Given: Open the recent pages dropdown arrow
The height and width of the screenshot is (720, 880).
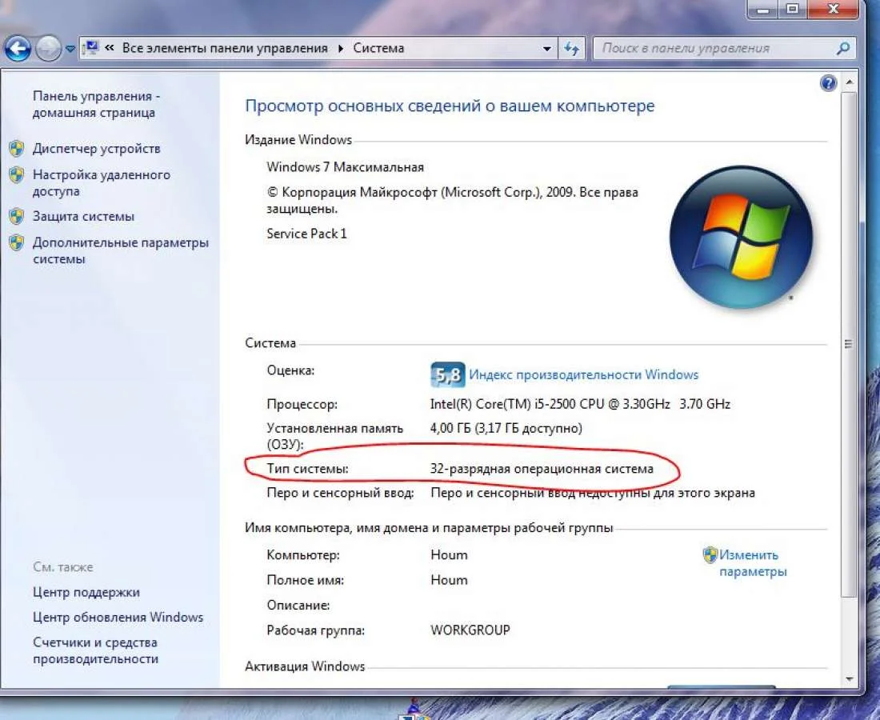Looking at the screenshot, I should coord(70,49).
